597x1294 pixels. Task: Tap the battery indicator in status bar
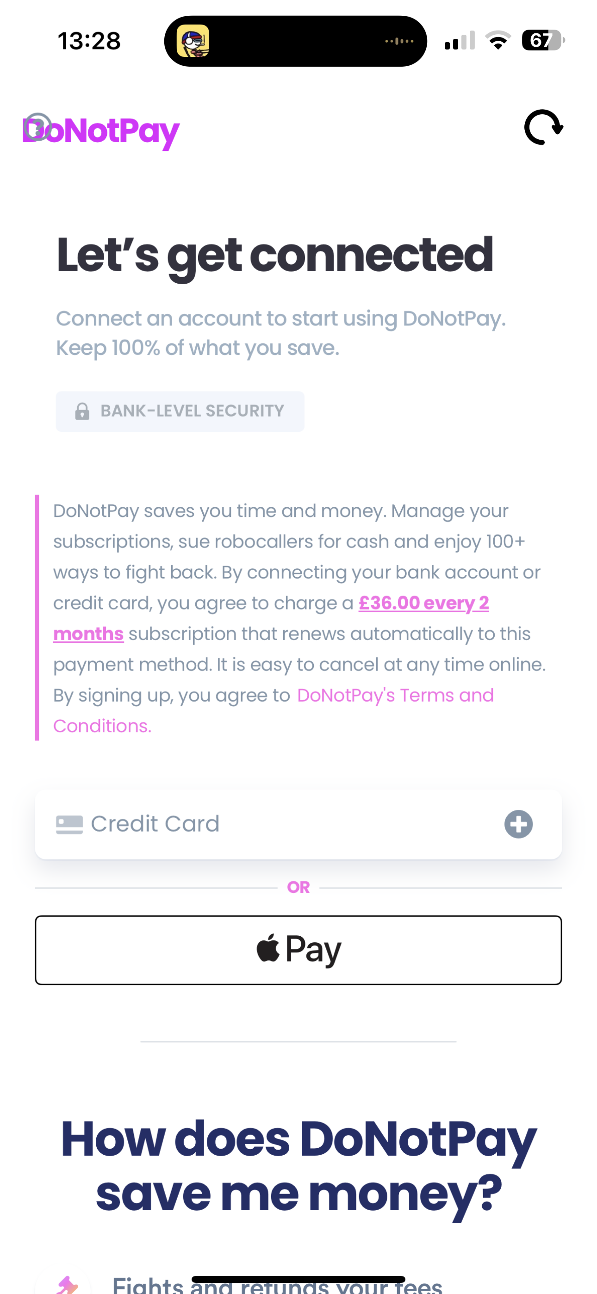pyautogui.click(x=543, y=40)
